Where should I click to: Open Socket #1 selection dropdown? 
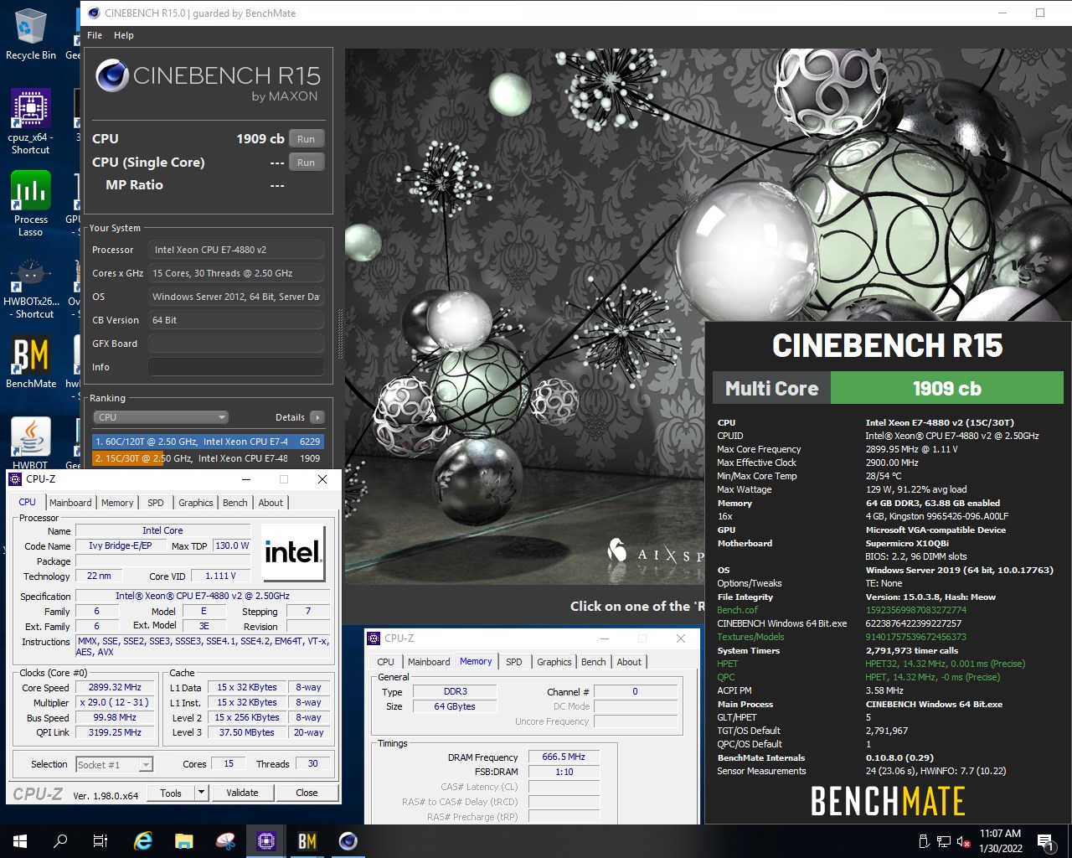[x=115, y=764]
